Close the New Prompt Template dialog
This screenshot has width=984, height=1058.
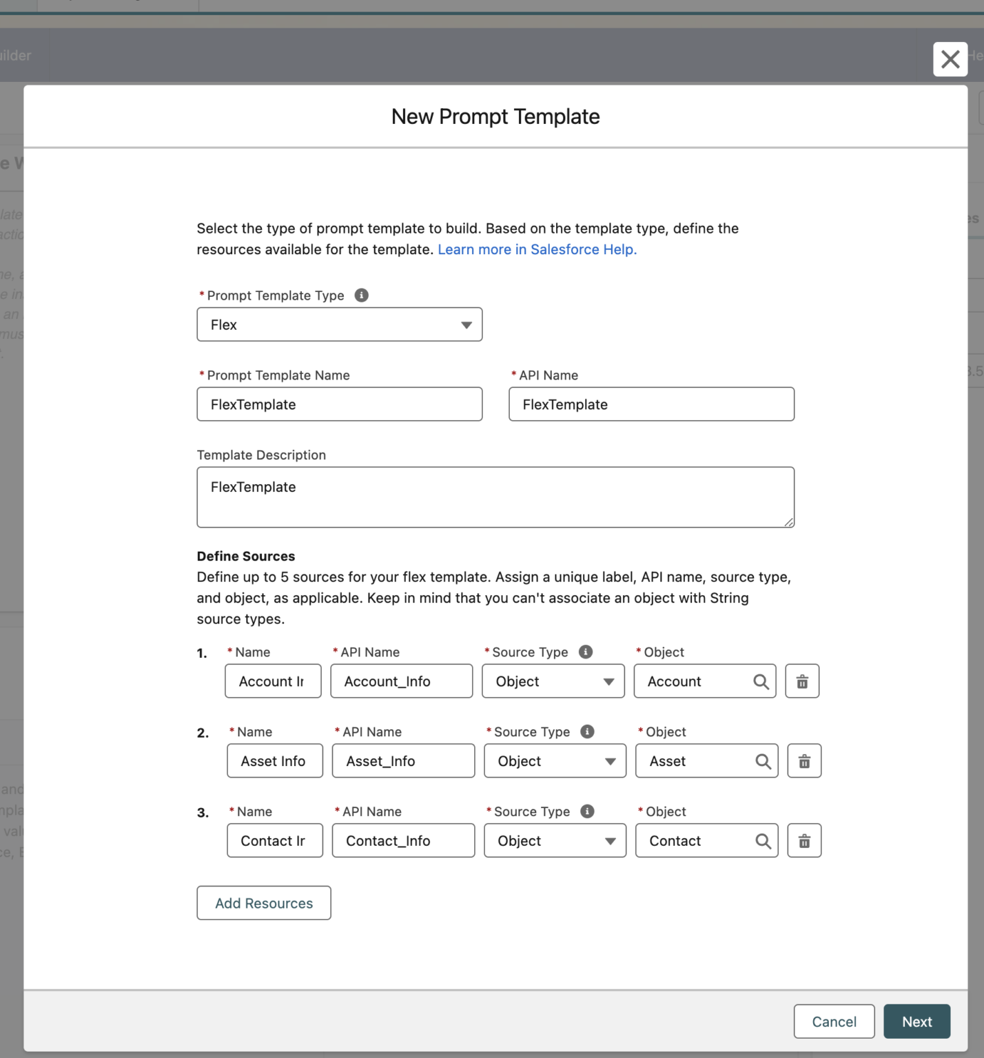[x=950, y=59]
